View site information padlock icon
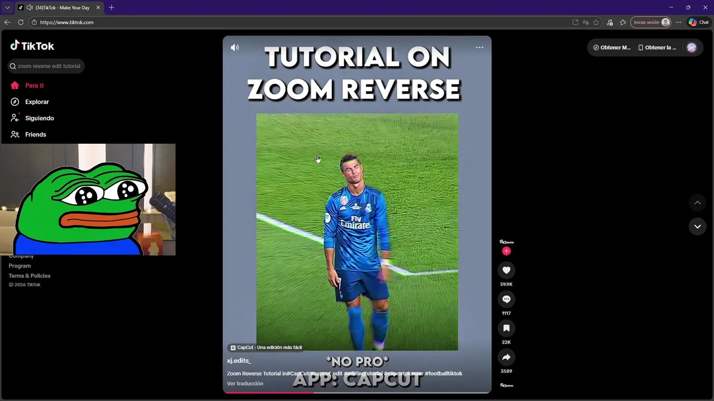This screenshot has height=401, width=714. click(34, 22)
